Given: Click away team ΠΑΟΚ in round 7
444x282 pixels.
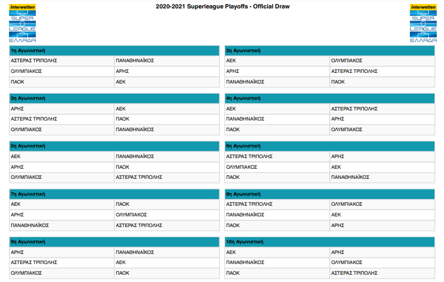Looking at the screenshot, I should (123, 204).
